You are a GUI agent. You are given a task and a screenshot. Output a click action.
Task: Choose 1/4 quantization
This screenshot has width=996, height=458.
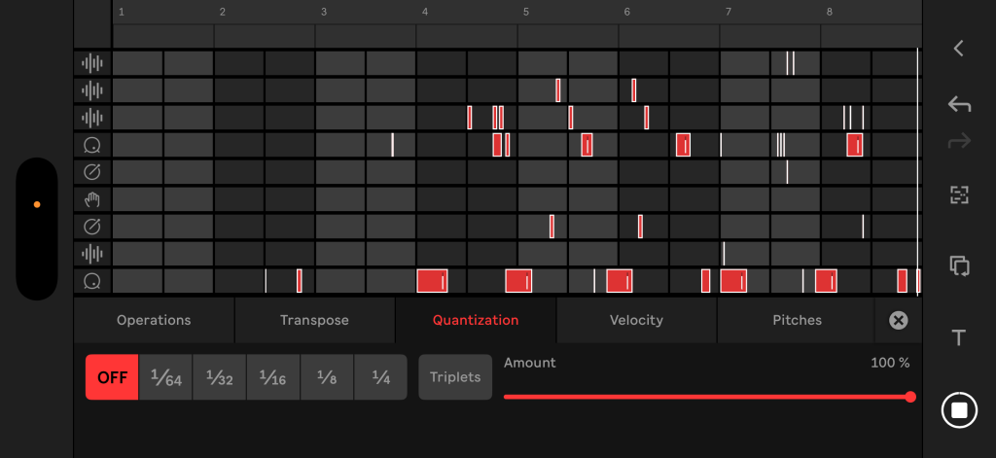[x=380, y=377]
